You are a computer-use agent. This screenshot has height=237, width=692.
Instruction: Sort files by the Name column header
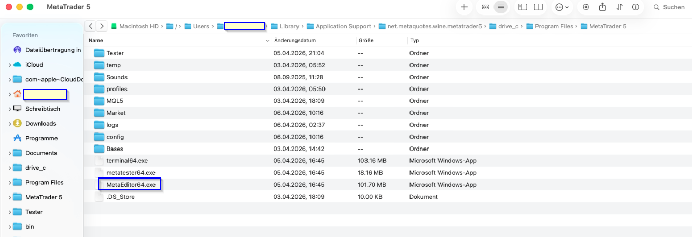(95, 40)
